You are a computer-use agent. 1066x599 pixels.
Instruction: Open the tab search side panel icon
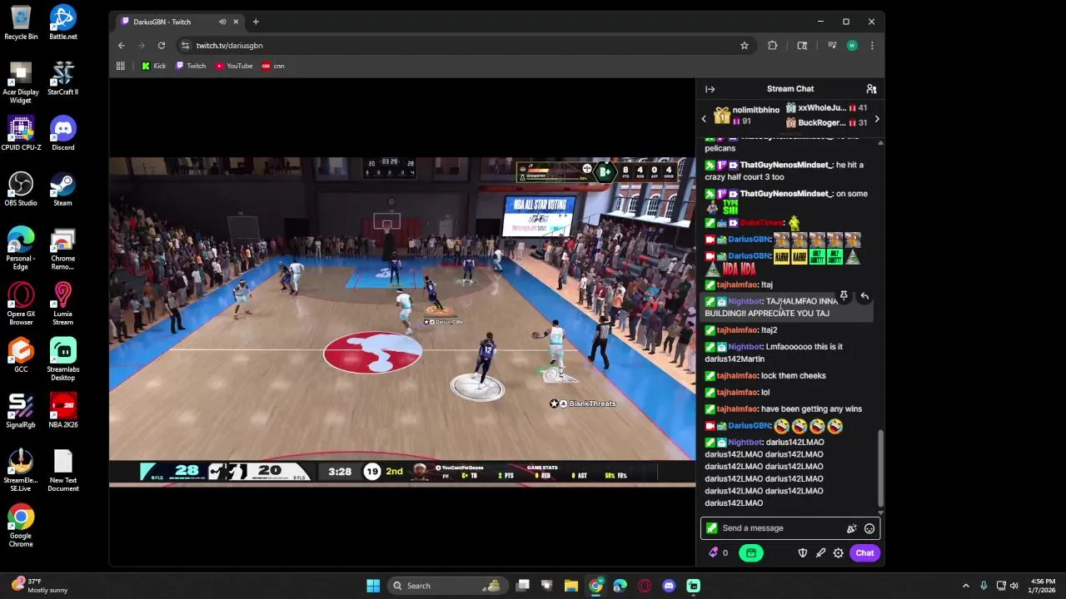(802, 46)
